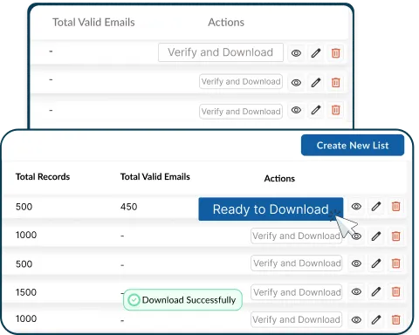Verify and Download the last 1000 records row
The image size is (419, 335).
tap(296, 319)
